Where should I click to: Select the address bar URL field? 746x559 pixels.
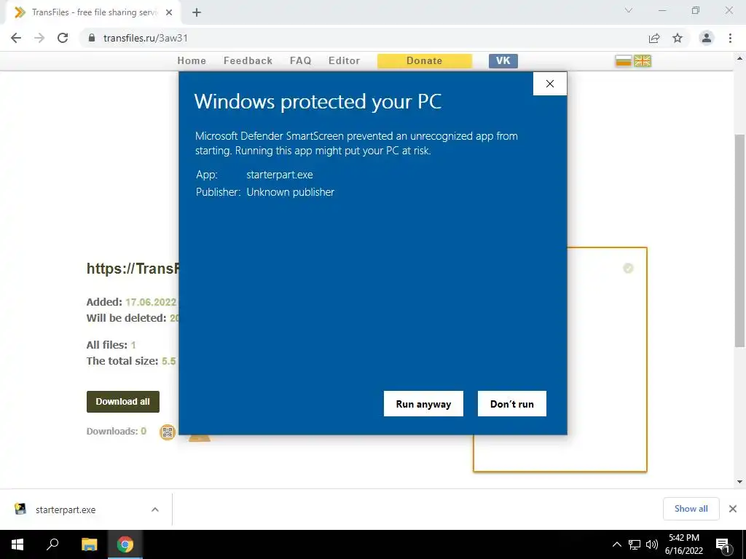click(x=366, y=38)
